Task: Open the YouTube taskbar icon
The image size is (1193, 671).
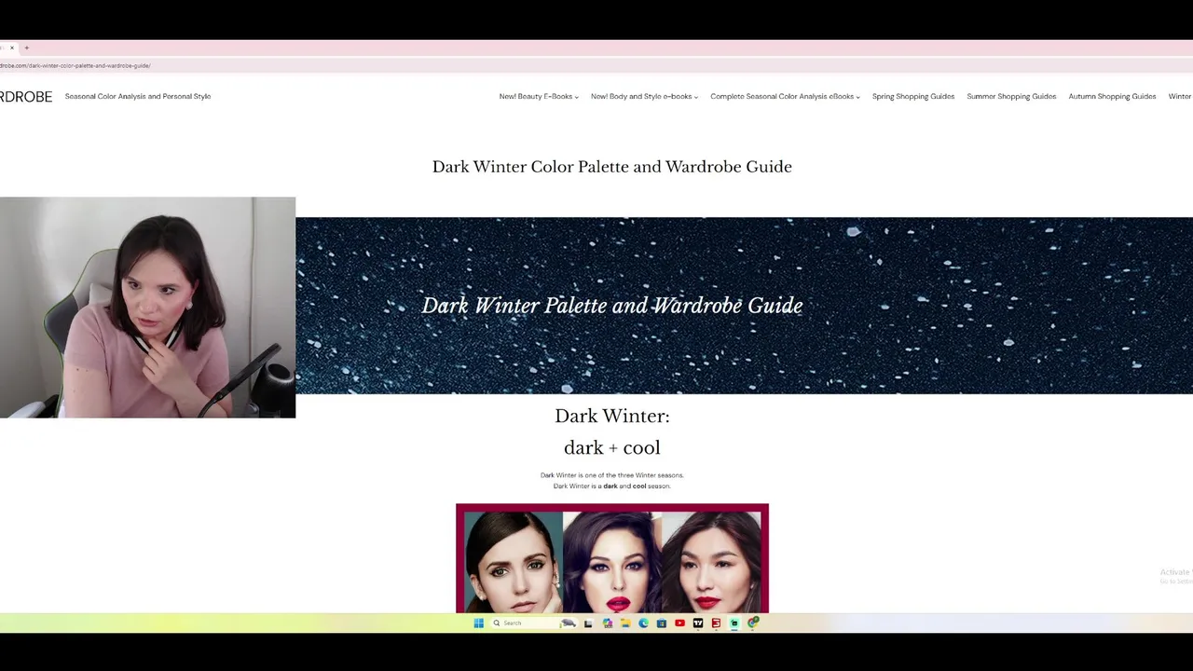Action: [679, 623]
